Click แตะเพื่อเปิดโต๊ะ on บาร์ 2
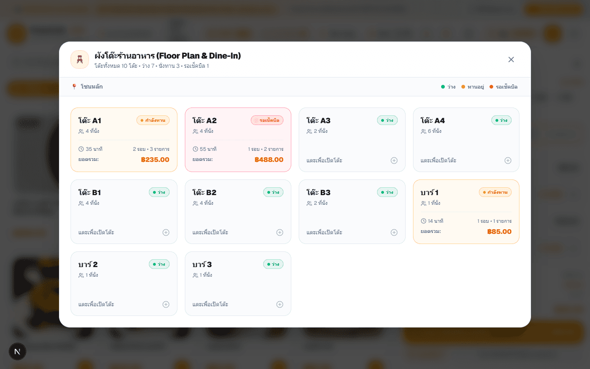 [x=96, y=304]
